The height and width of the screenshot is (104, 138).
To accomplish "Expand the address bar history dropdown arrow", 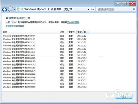I will (x=88, y=9).
